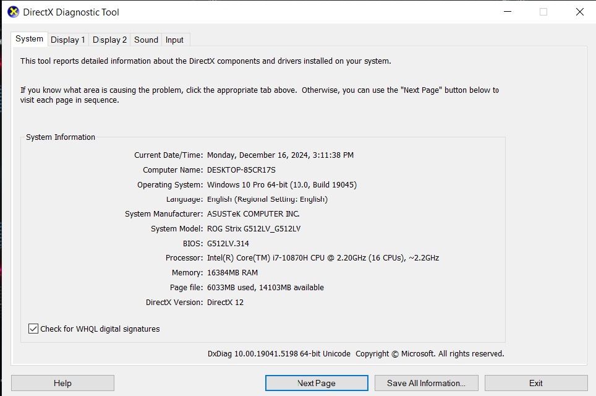
Task: Click manufacturer value 'ASUSTeK COMPUTER INC.'
Action: (253, 214)
